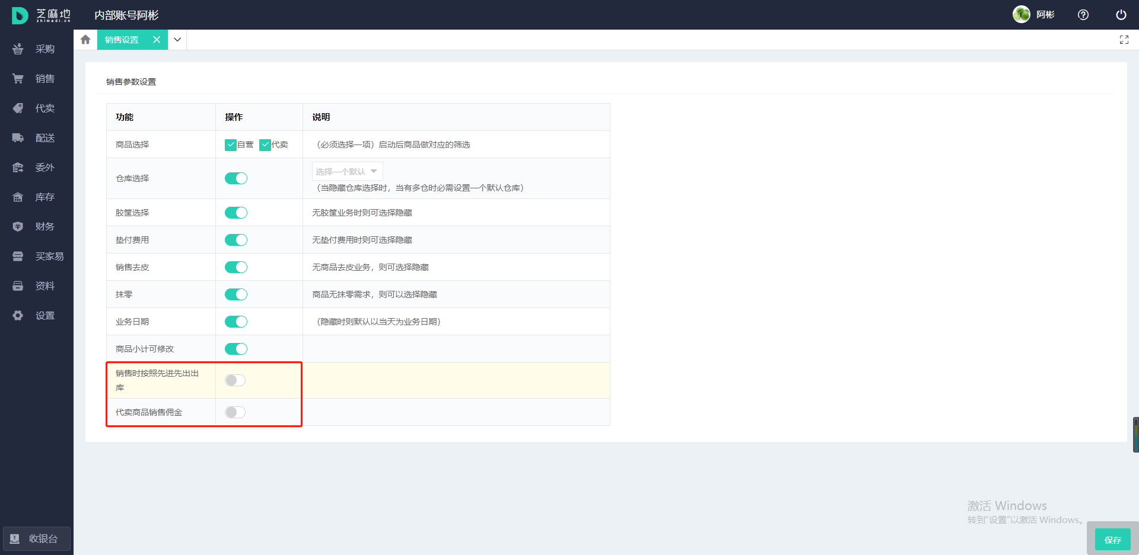Click the 芝麻地 logo icon

tap(20, 15)
